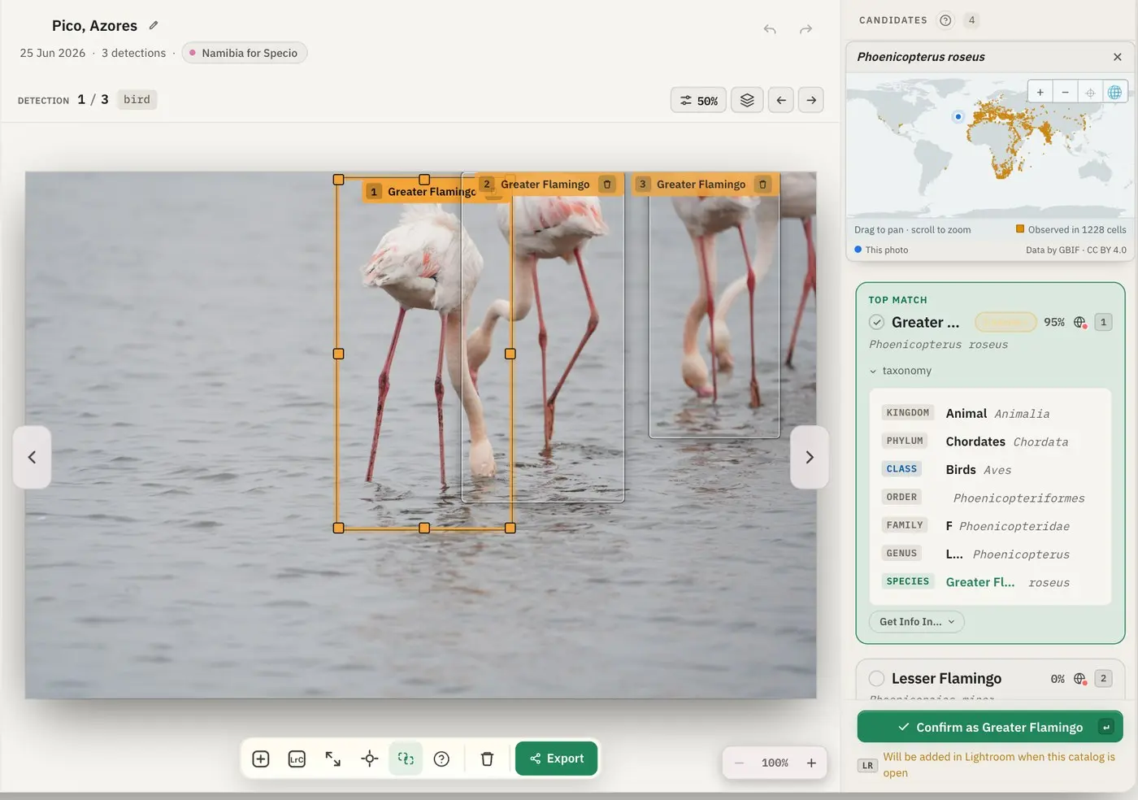Open the layers stack icon
This screenshot has height=800, width=1138.
(x=747, y=100)
